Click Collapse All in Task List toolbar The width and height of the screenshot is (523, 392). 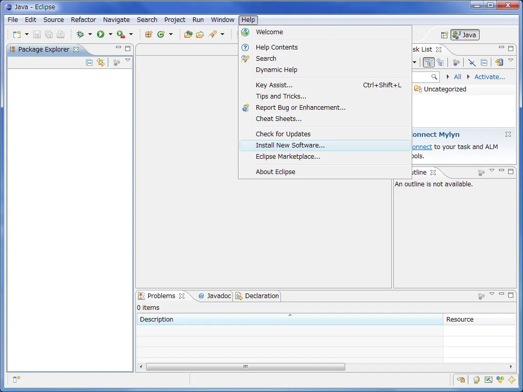[x=484, y=62]
